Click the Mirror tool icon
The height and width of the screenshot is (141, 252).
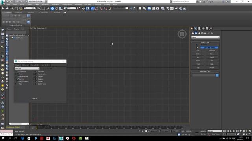click(x=131, y=8)
